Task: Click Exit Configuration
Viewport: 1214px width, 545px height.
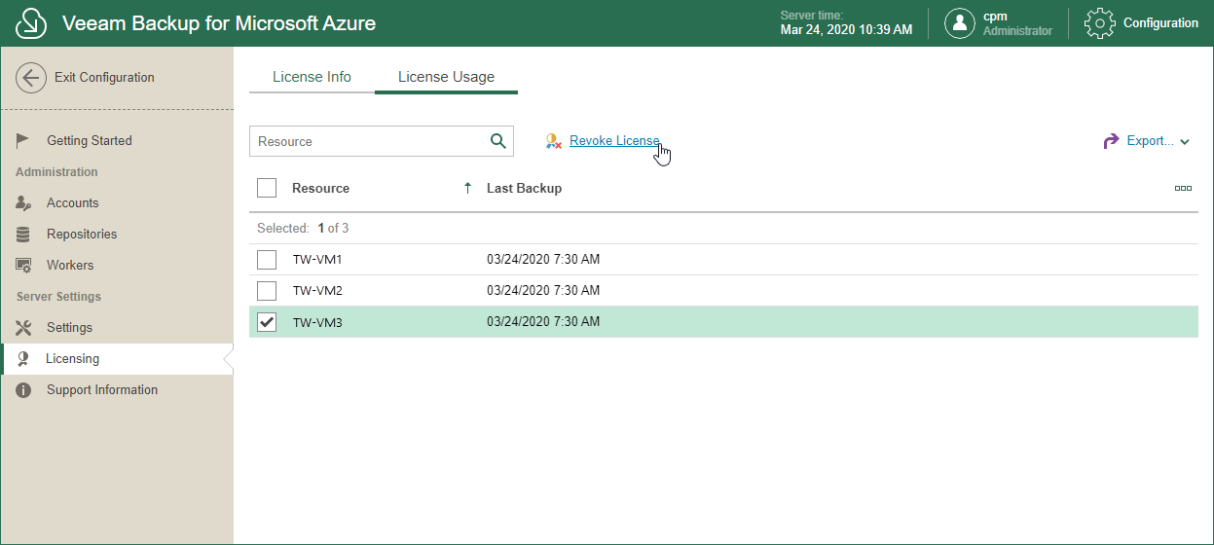Action: (x=104, y=78)
